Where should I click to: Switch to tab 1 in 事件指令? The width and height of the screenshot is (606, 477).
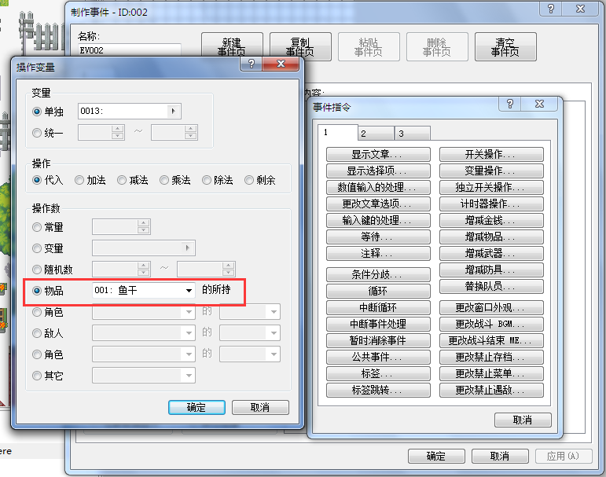click(338, 133)
